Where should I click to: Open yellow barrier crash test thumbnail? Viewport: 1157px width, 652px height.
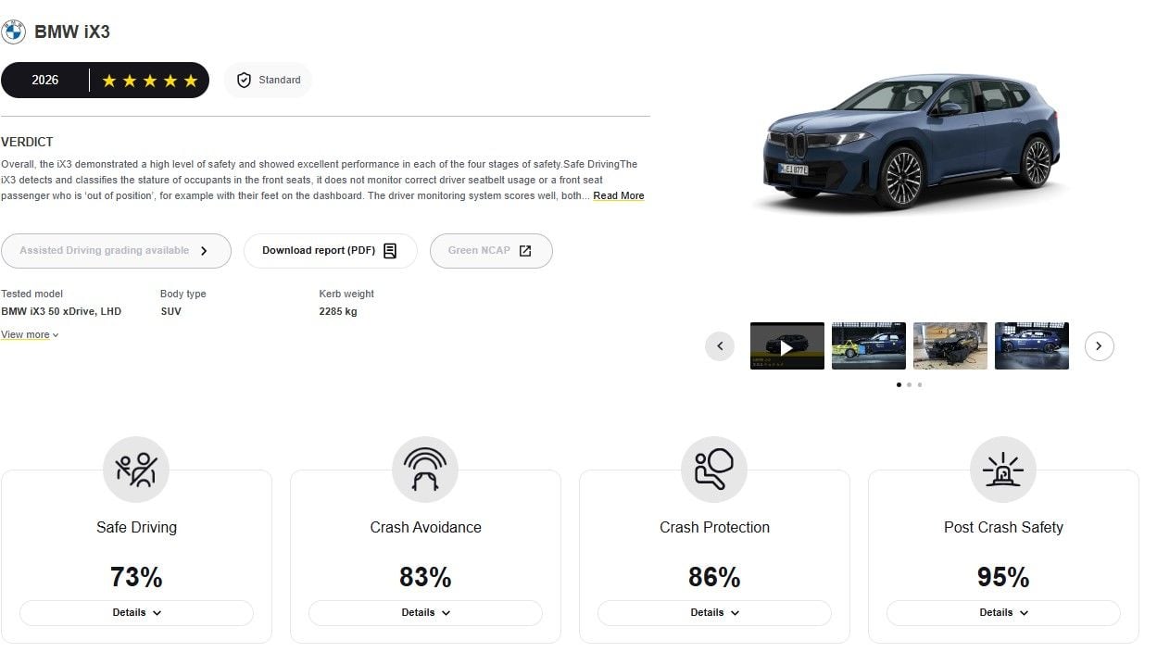pos(868,346)
